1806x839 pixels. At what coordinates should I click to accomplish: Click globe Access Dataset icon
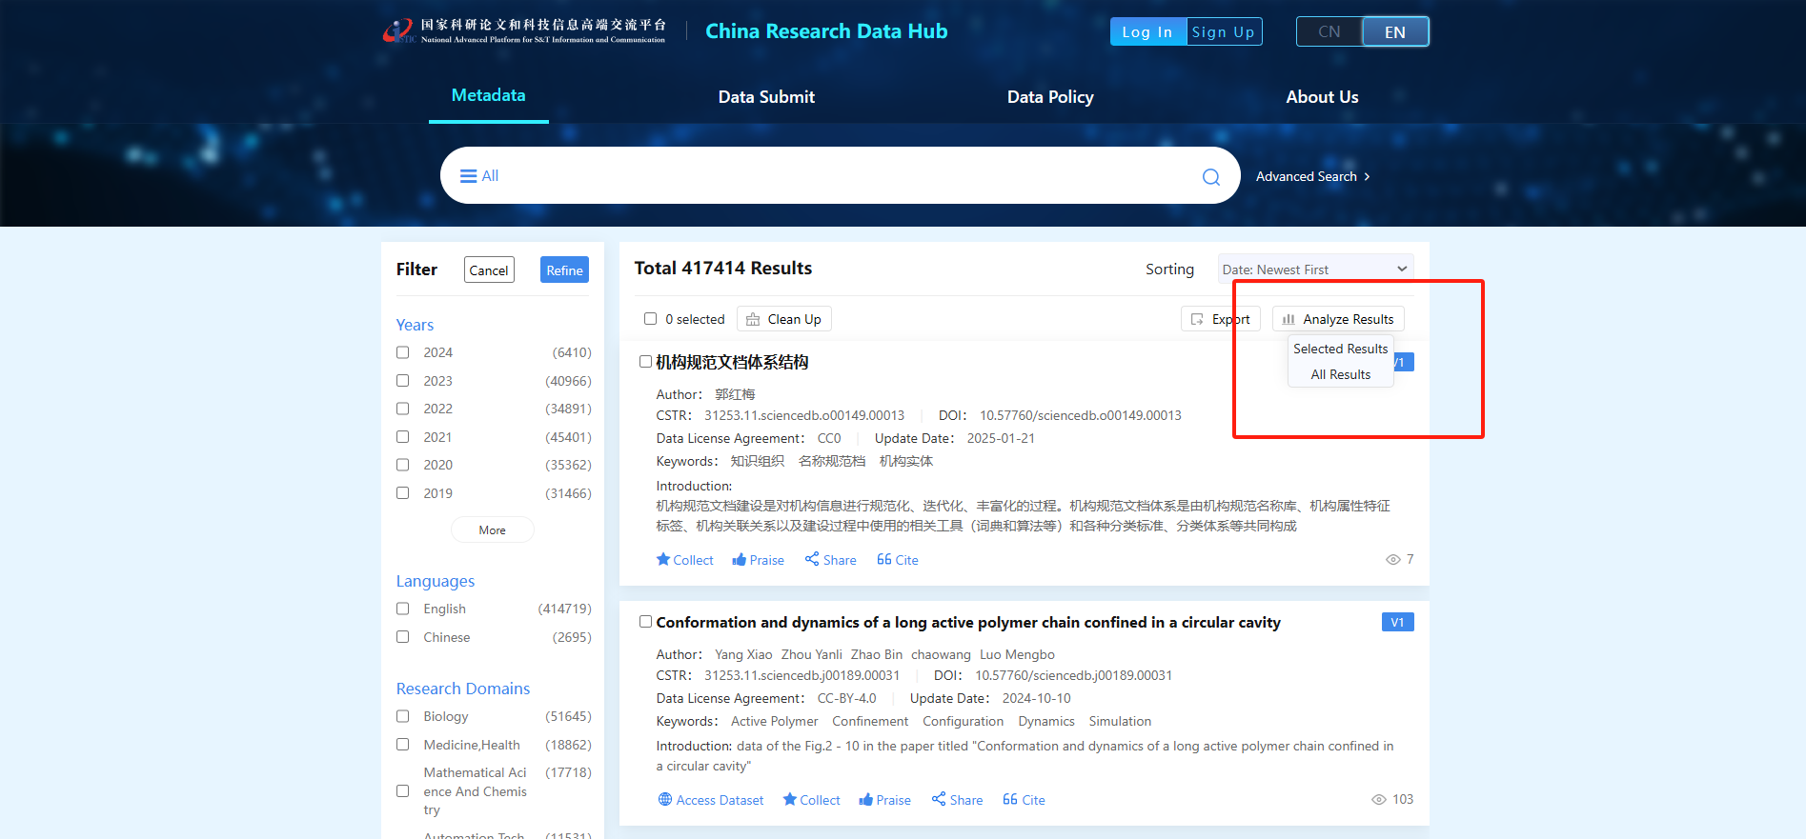(x=665, y=800)
